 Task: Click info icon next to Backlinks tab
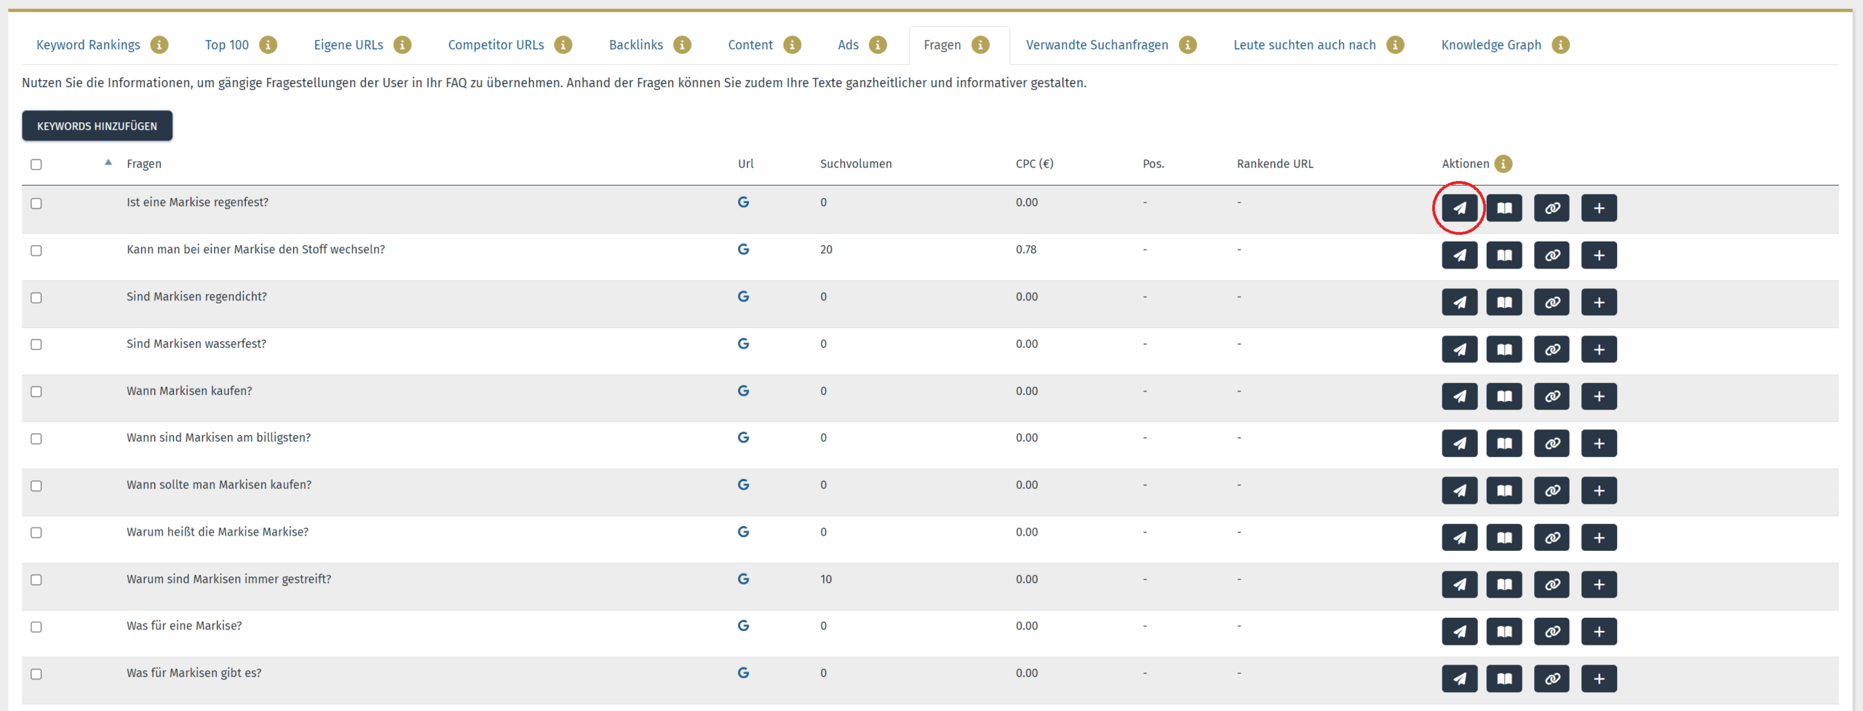[x=682, y=45]
